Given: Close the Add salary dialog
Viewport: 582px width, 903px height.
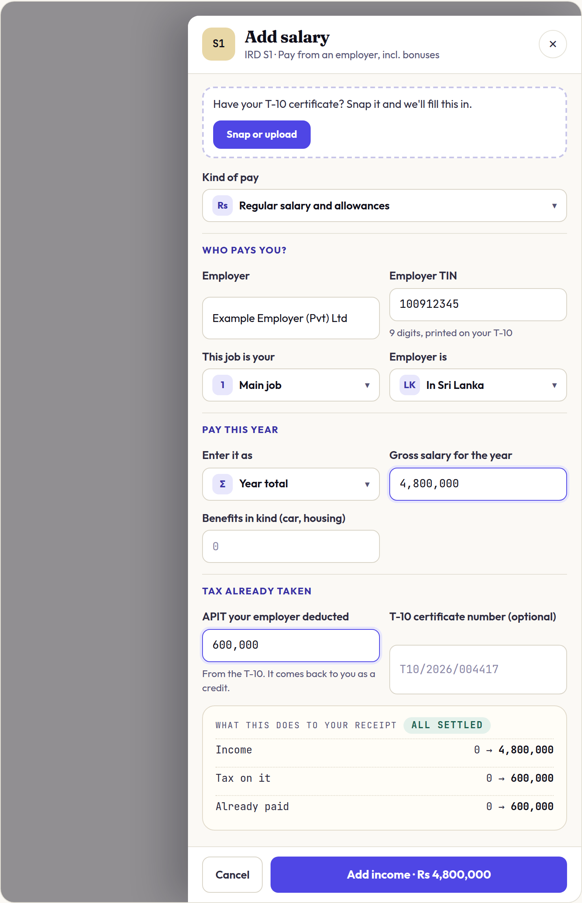Looking at the screenshot, I should coord(553,44).
